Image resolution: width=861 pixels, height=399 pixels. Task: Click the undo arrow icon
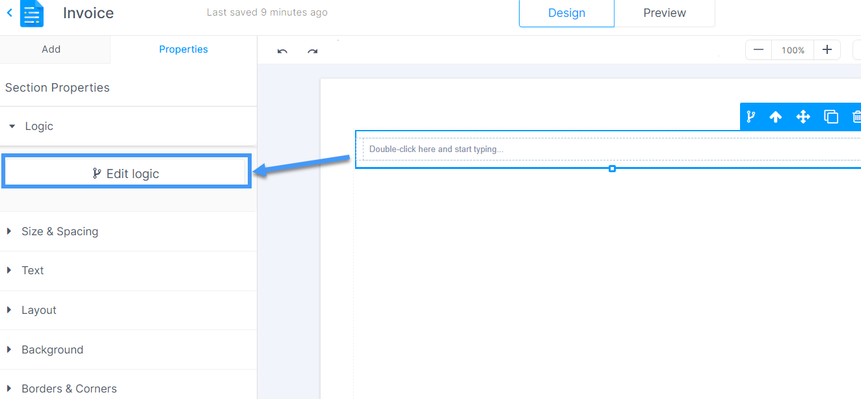pos(282,51)
